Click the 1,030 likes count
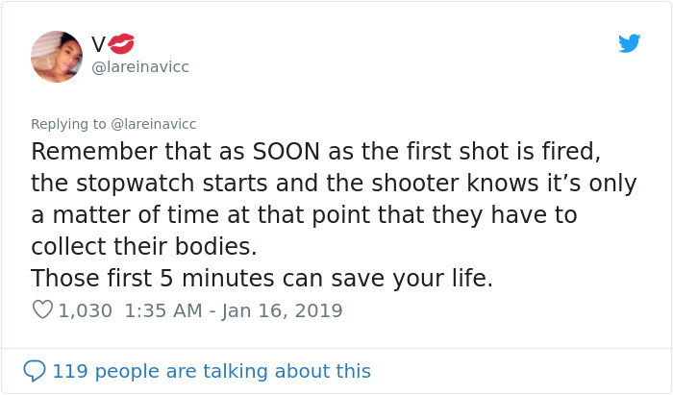The height and width of the screenshot is (395, 673). coord(86,310)
